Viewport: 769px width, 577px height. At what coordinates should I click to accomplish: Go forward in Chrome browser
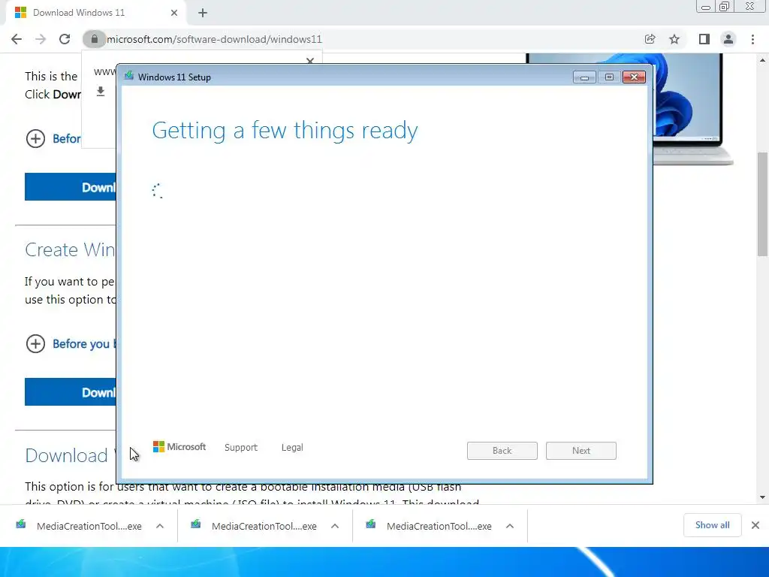[x=41, y=39]
